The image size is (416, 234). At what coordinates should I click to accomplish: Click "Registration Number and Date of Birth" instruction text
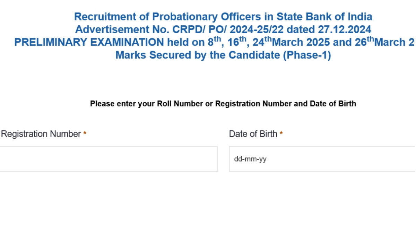click(x=286, y=104)
